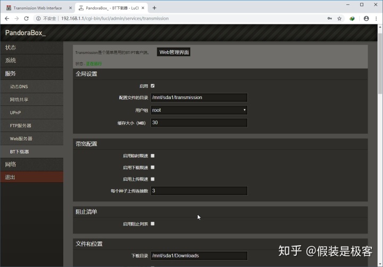Open the Chrome three-dot menu
Viewport: 383px width, 267px height.
[376, 18]
